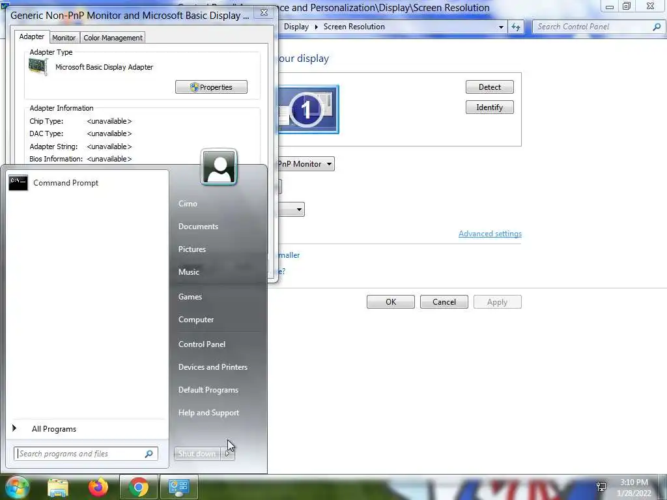This screenshot has width=667, height=500.
Task: Click the user account picture
Action: [x=219, y=167]
